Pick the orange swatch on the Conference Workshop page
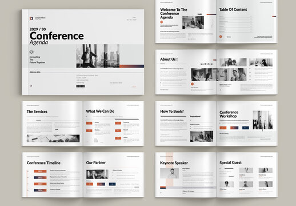Screen dimensions: 296x206 (x=223, y=128)
